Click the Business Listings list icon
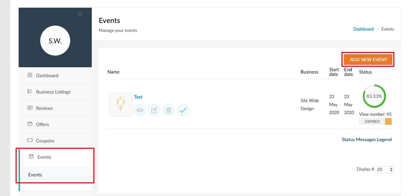 [x=30, y=92]
